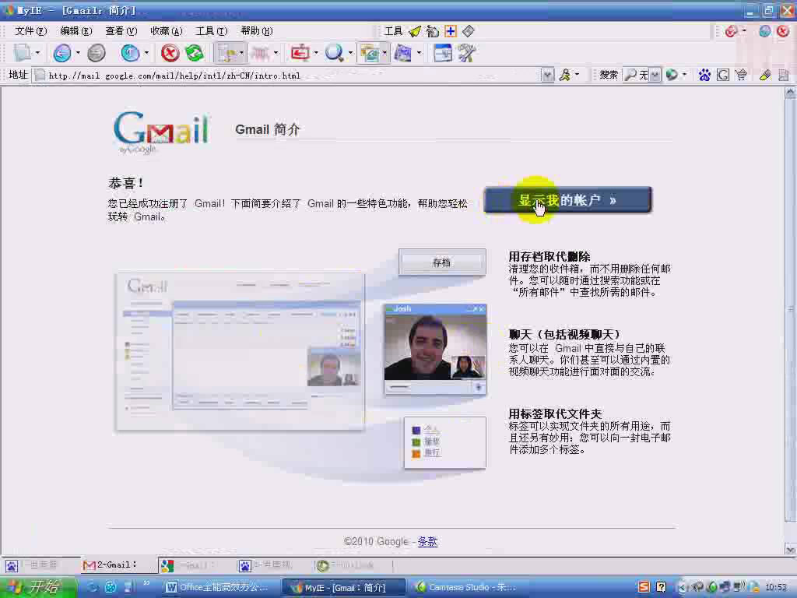The width and height of the screenshot is (797, 598).
Task: Click the Back navigation arrow icon
Action: pyautogui.click(x=62, y=53)
